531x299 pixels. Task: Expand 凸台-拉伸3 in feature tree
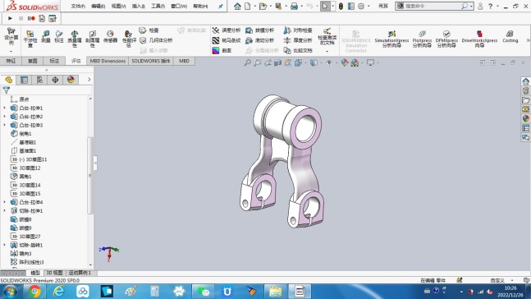click(x=4, y=125)
